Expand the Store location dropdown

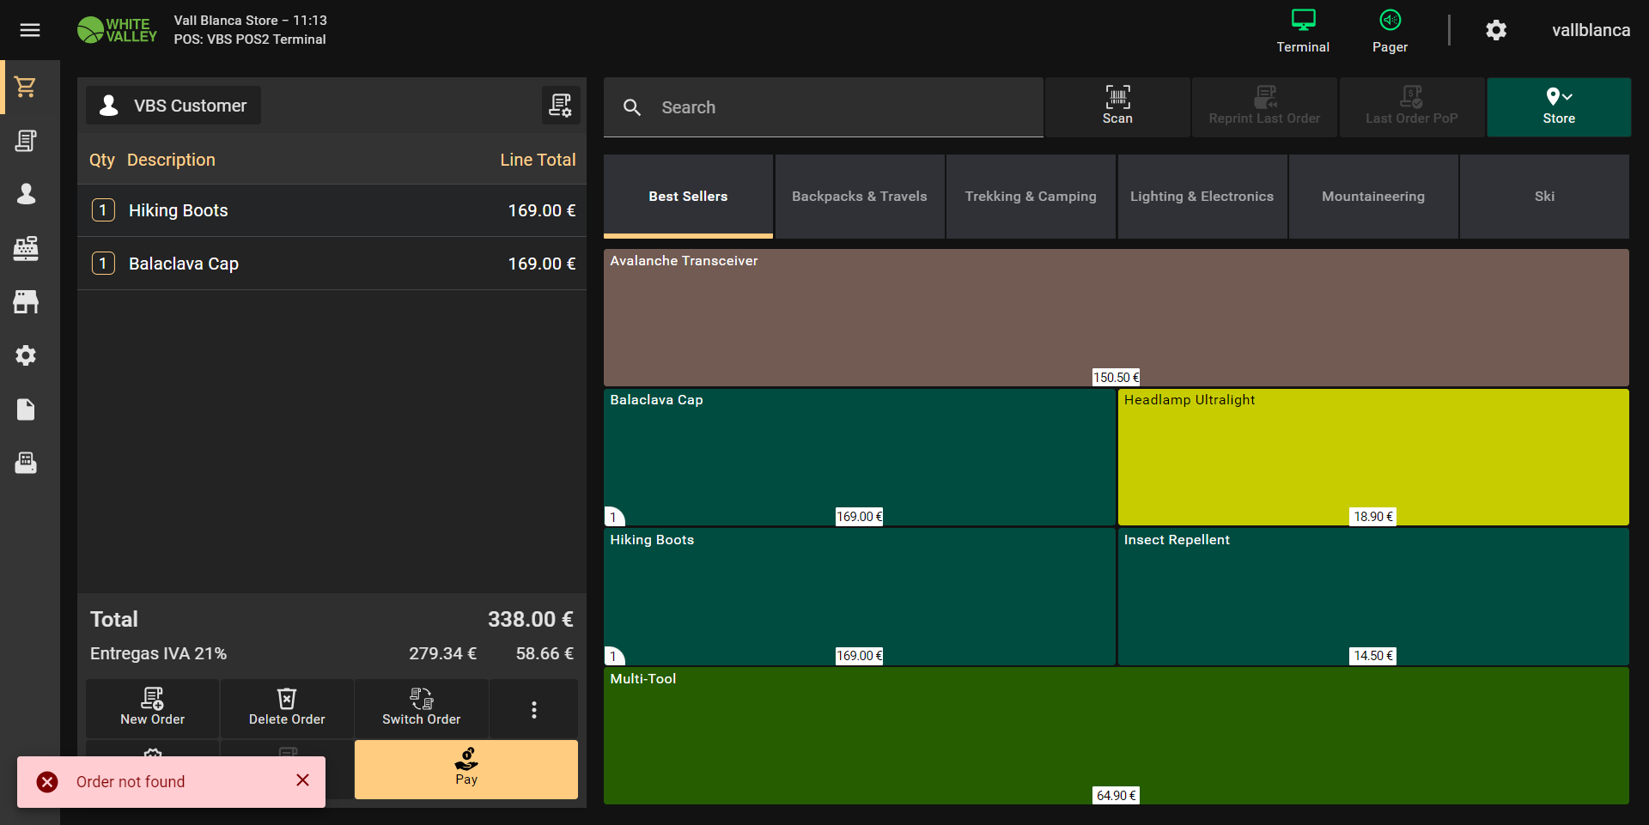1558,106
